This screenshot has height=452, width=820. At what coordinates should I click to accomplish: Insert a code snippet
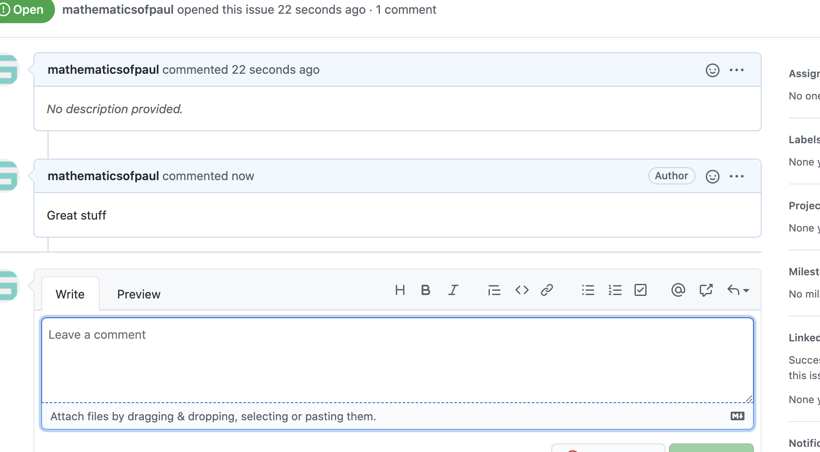pos(522,290)
